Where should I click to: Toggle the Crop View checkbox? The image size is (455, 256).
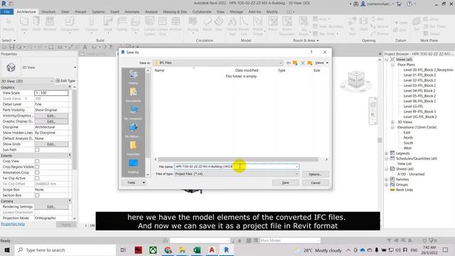coord(37,161)
